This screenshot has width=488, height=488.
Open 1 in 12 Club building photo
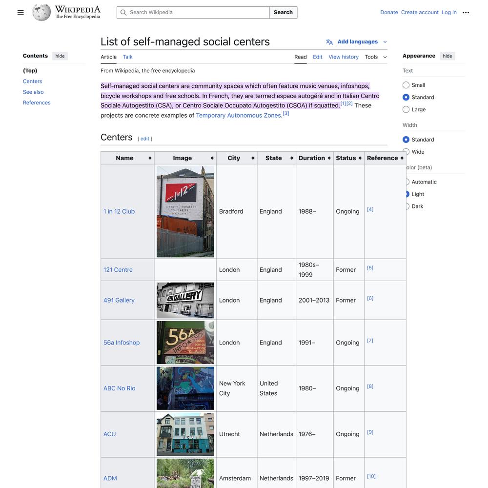[x=185, y=212]
